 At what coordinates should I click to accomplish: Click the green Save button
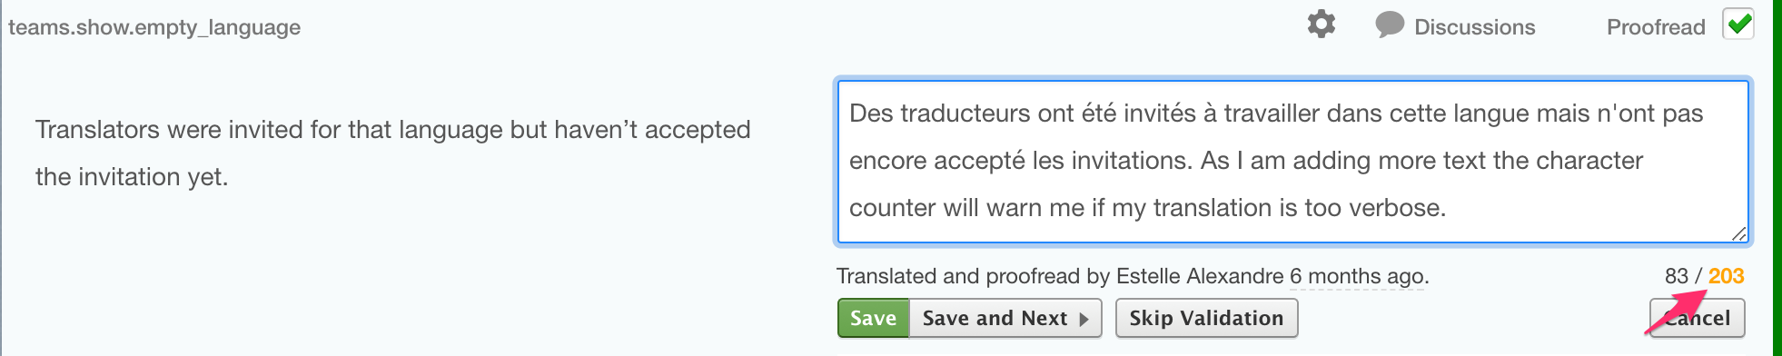point(873,318)
